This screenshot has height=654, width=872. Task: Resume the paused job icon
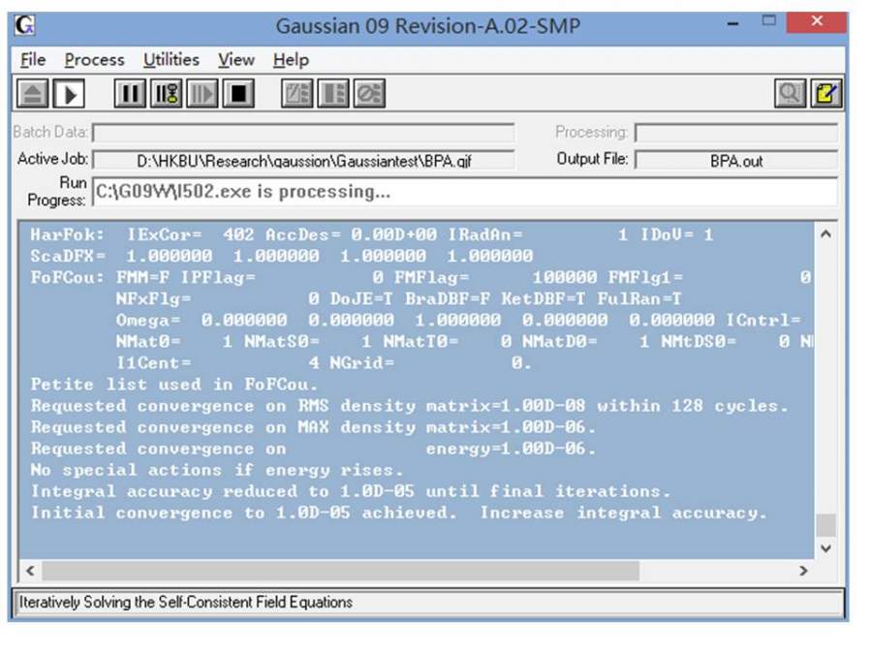[202, 93]
